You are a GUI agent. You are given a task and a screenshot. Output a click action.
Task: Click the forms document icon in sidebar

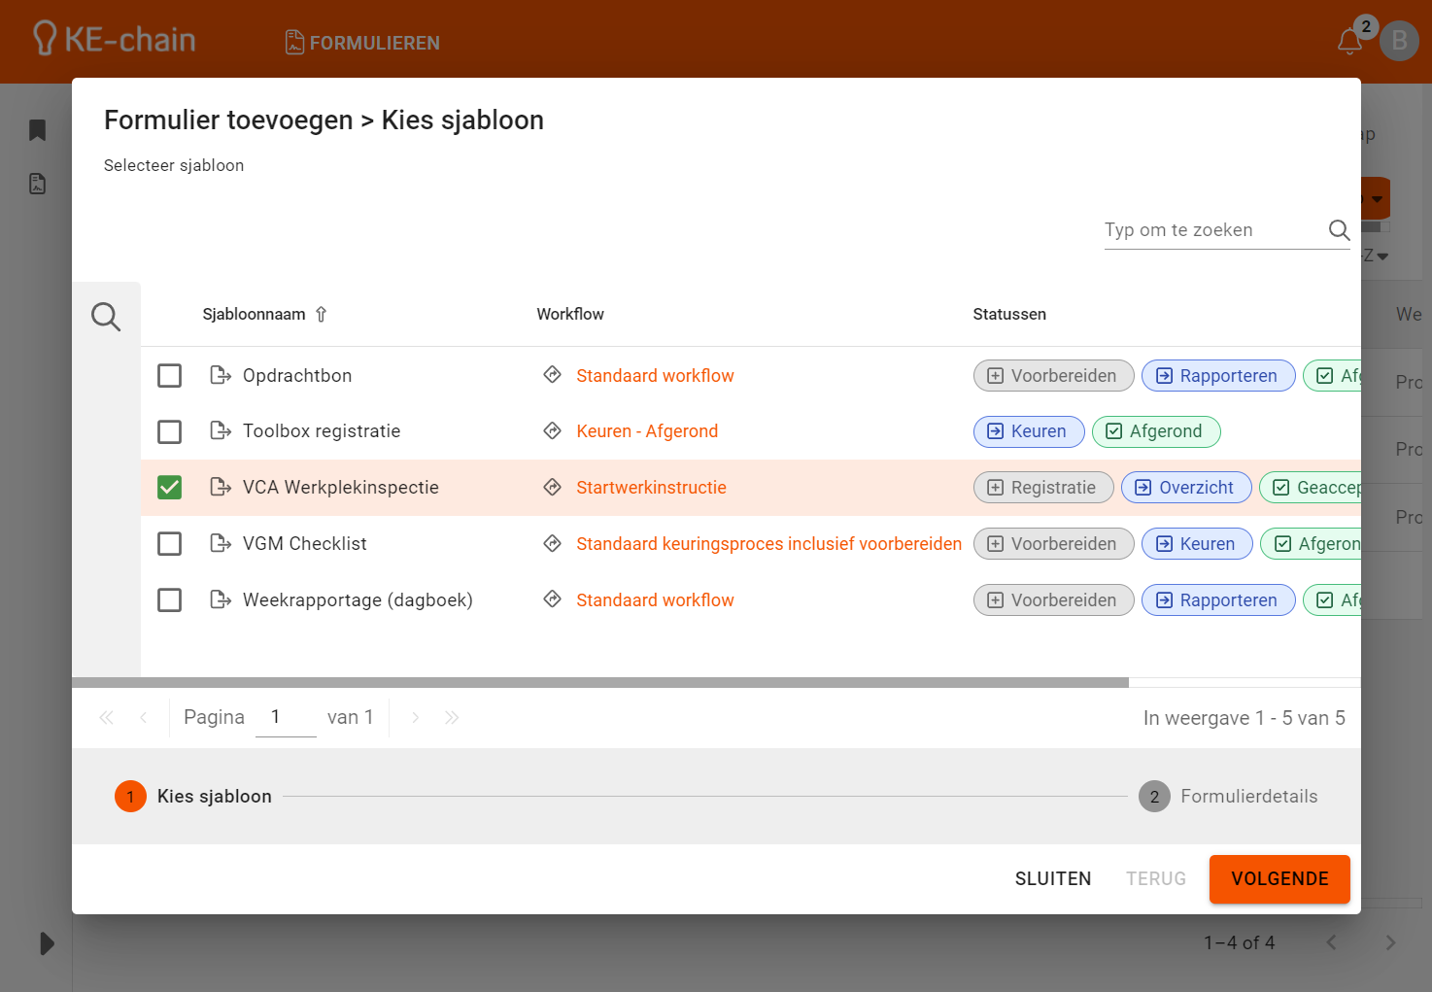coord(38,184)
